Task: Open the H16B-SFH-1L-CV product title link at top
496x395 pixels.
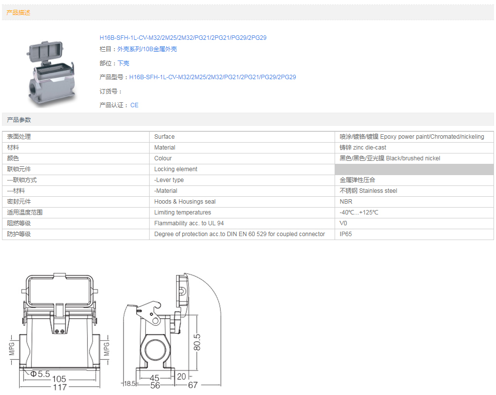Action: pos(183,38)
